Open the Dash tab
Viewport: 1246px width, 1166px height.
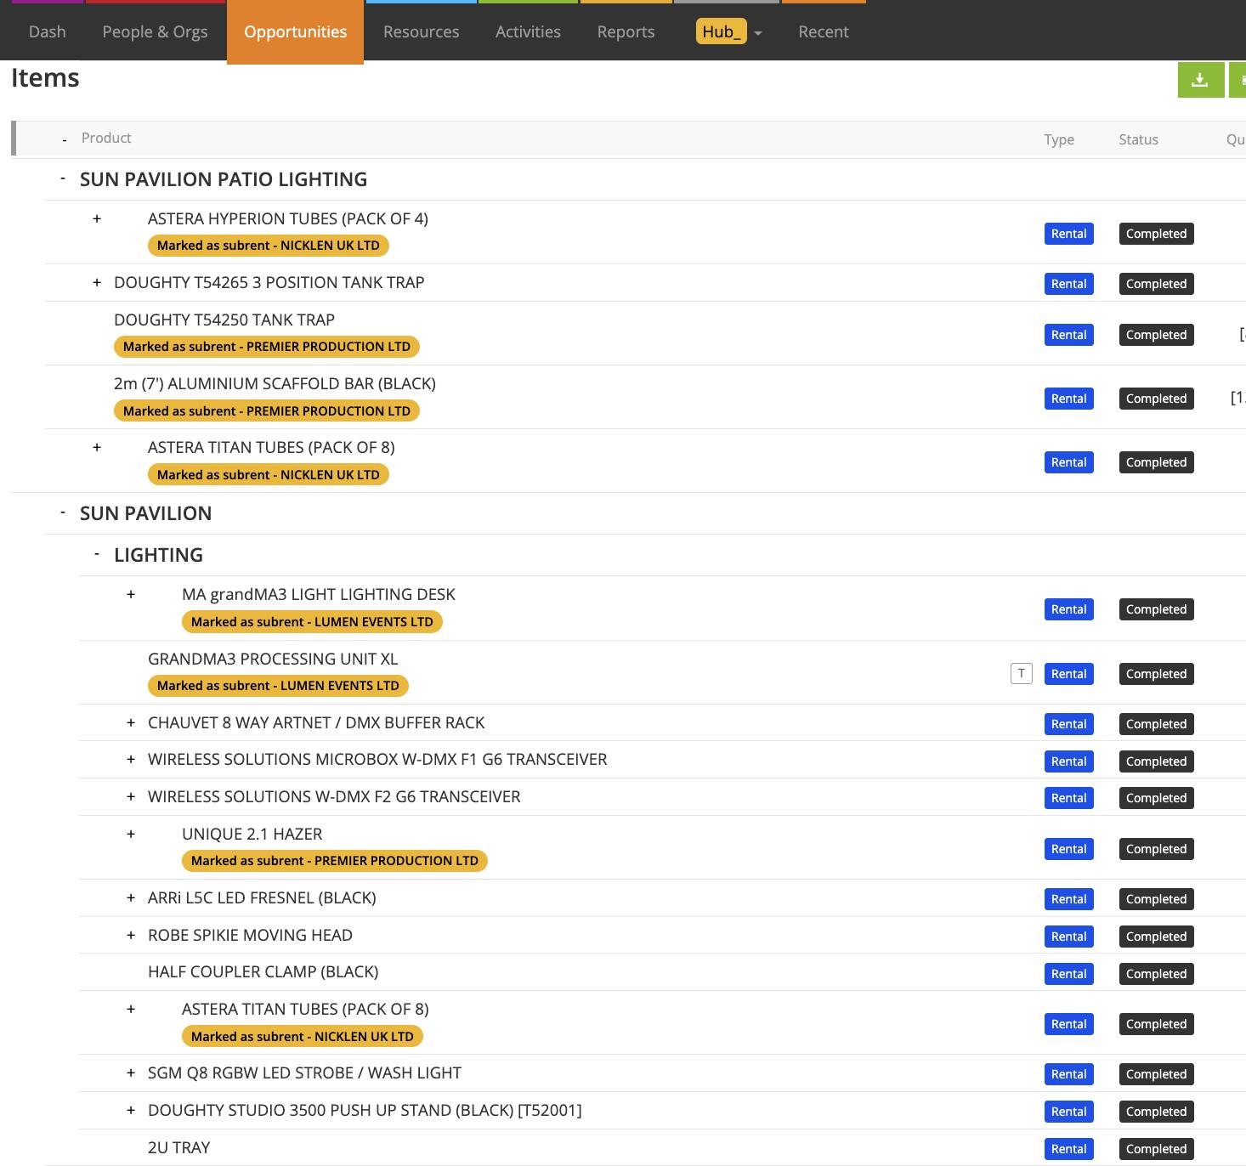click(x=48, y=32)
